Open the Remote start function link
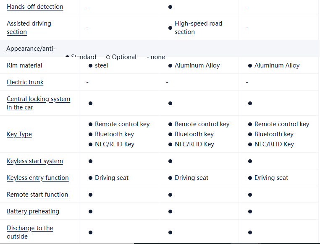Image resolution: width=320 pixels, height=244 pixels. [37, 195]
